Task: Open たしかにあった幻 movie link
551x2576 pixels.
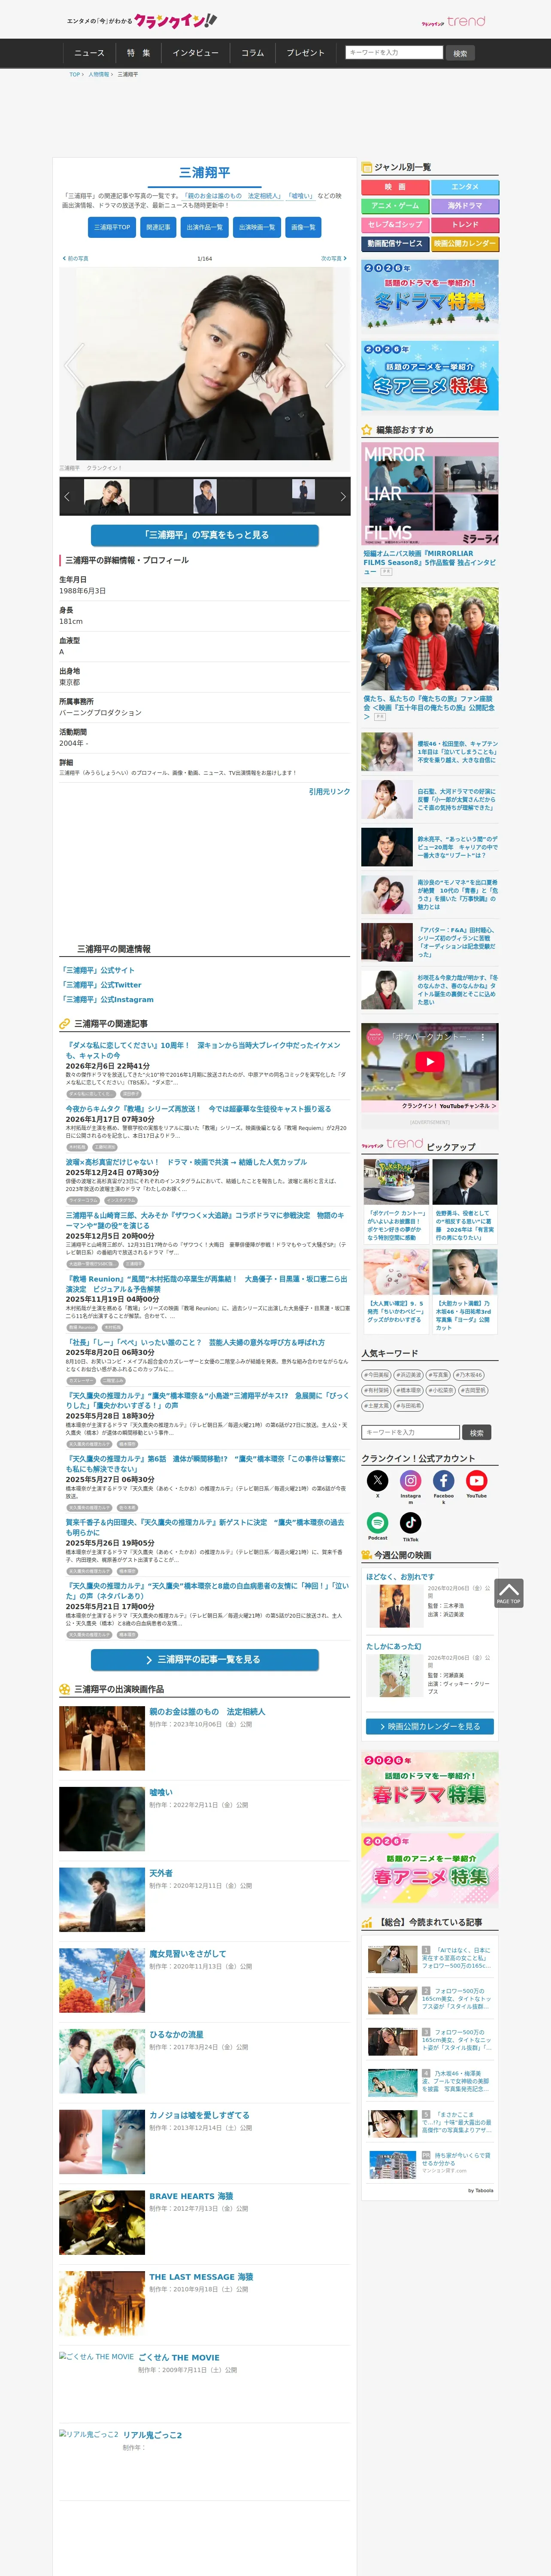Action: point(393,1646)
